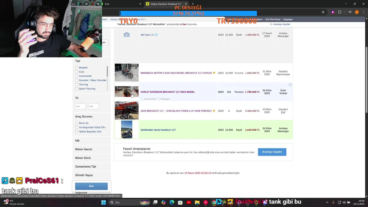Bookmark this page with the star icon

pyautogui.click(x=323, y=12)
